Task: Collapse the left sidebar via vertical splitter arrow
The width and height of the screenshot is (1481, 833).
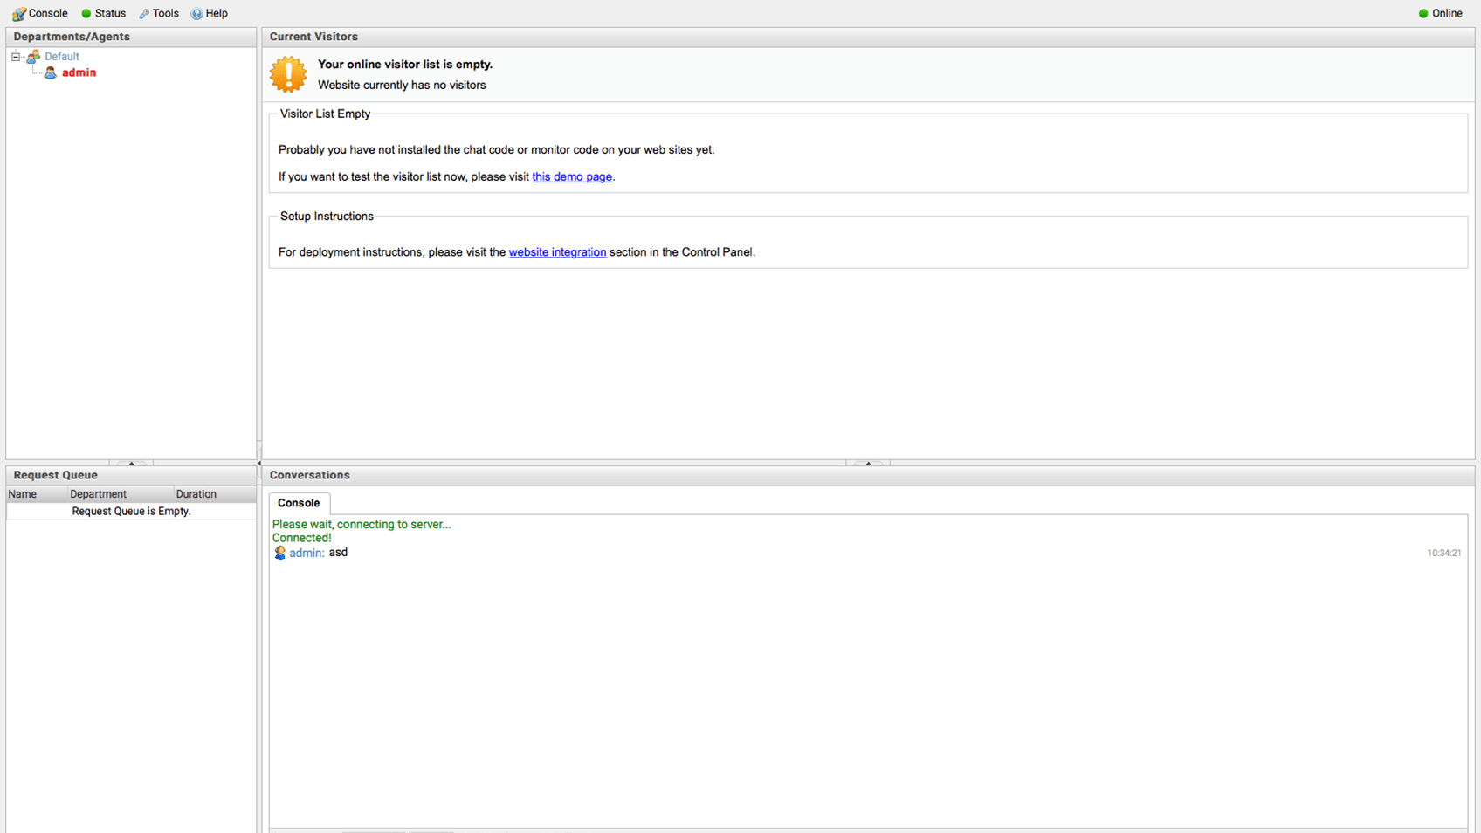Action: pos(259,463)
